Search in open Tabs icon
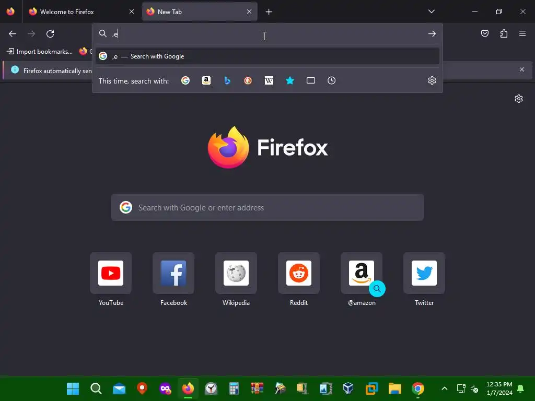Viewport: 535px width, 401px height. click(311, 80)
